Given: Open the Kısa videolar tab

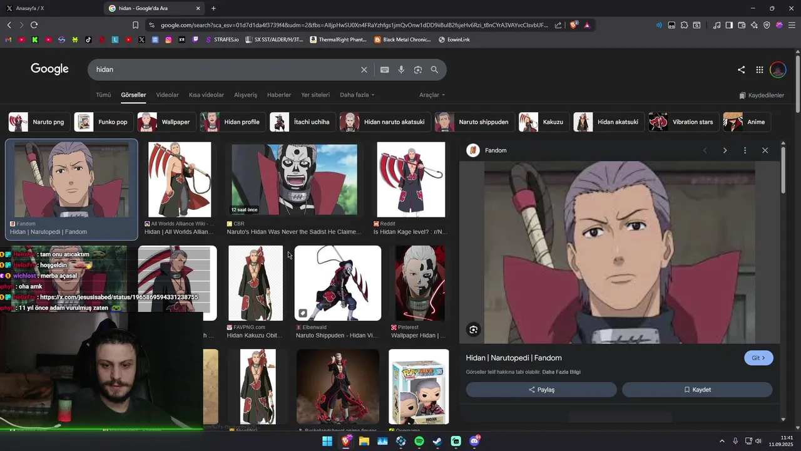Looking at the screenshot, I should [207, 95].
